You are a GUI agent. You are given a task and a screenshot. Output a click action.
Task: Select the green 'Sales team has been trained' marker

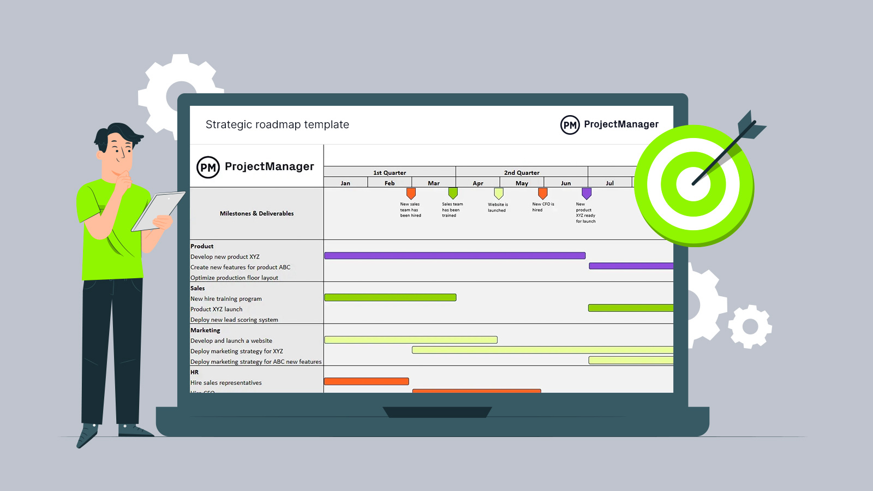(x=453, y=193)
